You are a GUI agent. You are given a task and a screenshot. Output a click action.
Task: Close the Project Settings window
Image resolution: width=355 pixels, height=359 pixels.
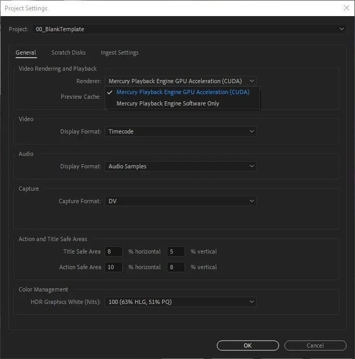click(x=347, y=8)
